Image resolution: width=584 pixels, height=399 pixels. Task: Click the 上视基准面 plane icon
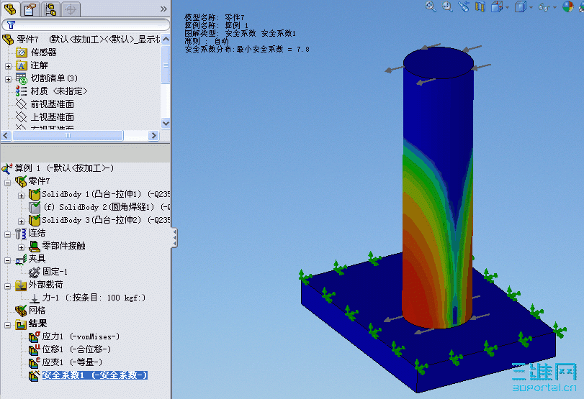[x=21, y=117]
